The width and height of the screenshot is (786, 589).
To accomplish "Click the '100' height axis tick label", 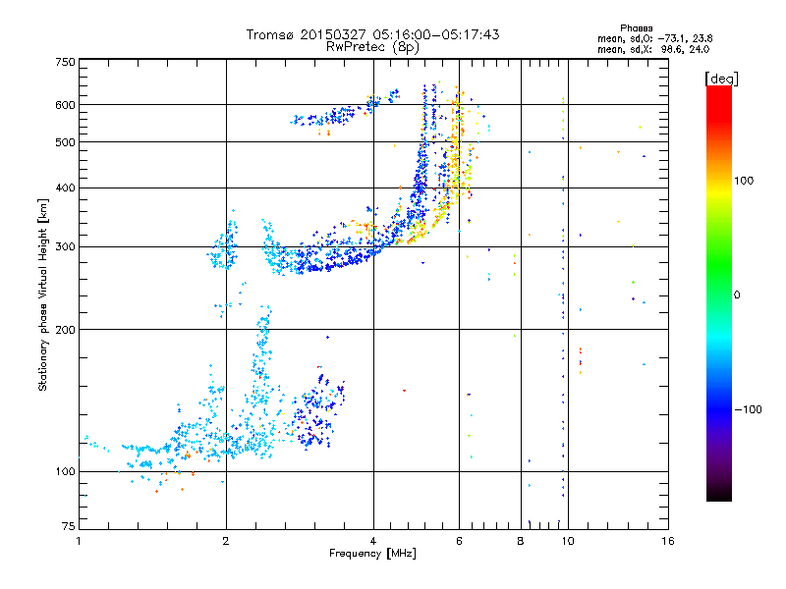I will (x=65, y=472).
